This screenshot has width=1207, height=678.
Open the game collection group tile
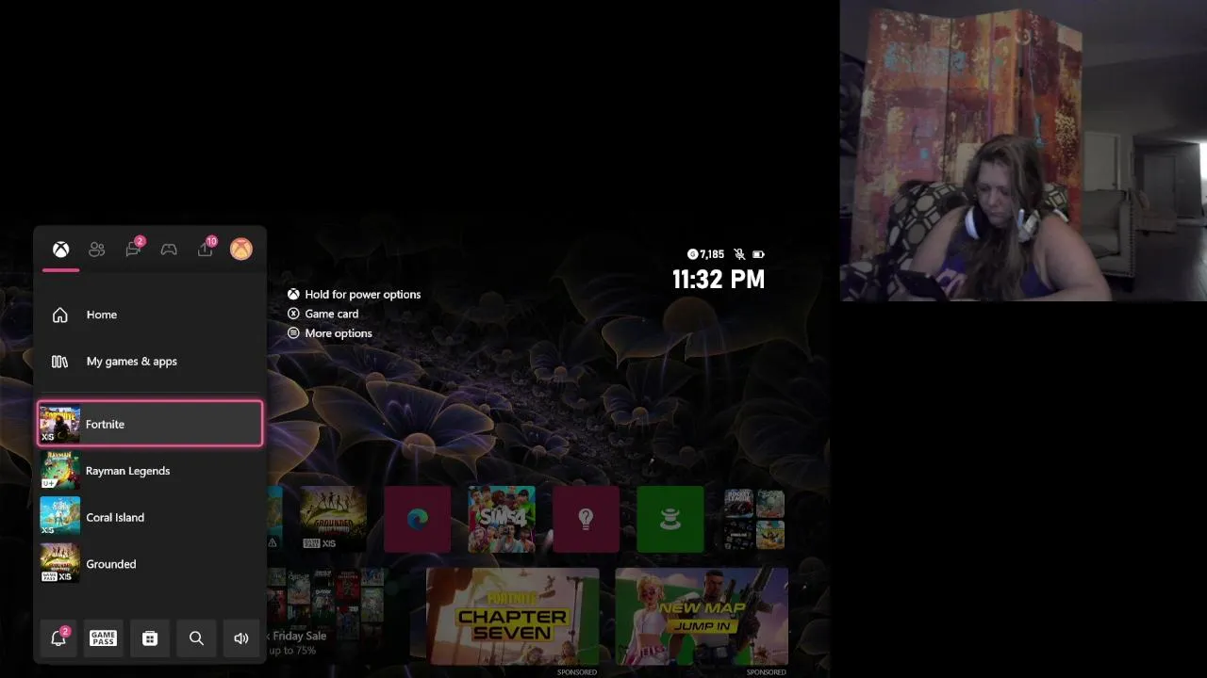tap(754, 519)
